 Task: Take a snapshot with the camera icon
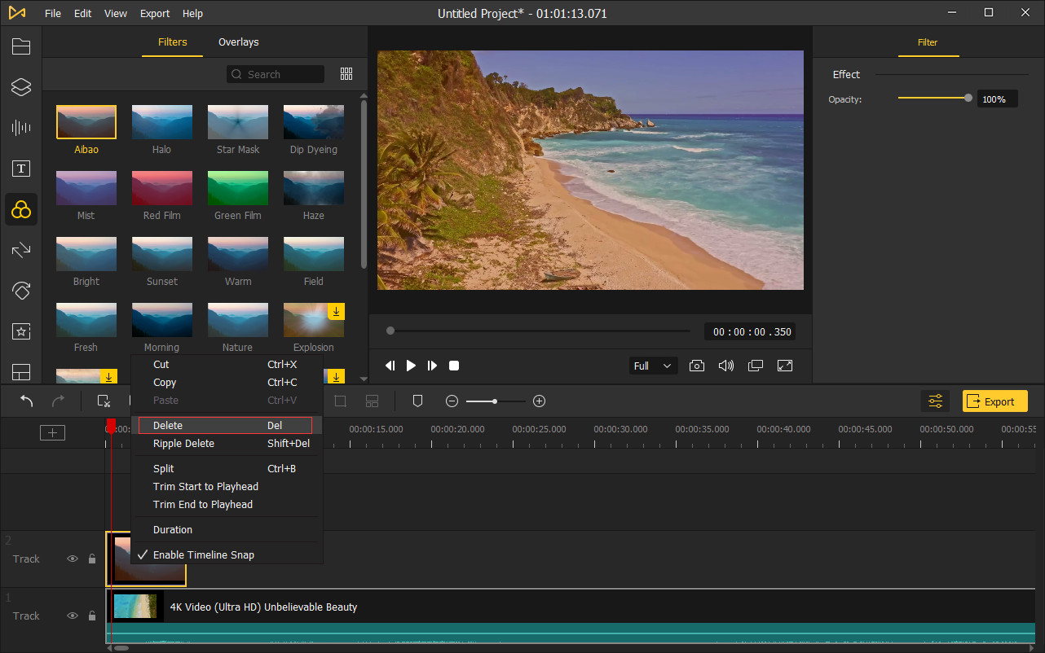coord(697,366)
